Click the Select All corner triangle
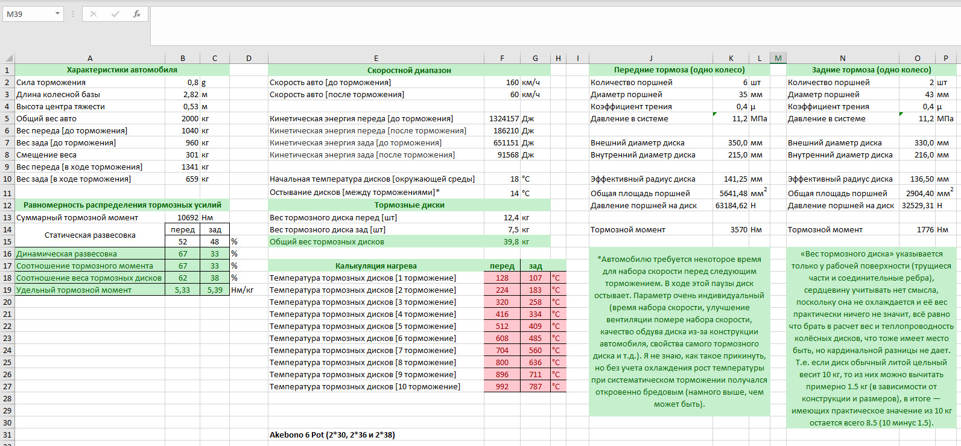Image resolution: width=961 pixels, height=446 pixels. (8, 59)
